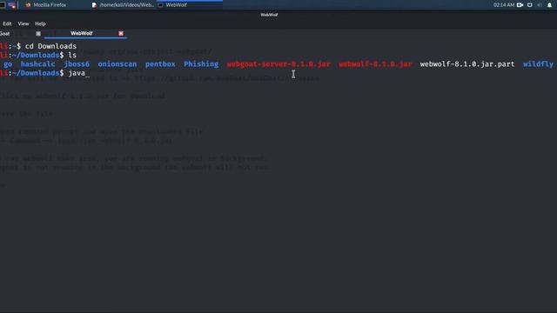Open the display/network tray icon
The height and width of the screenshot is (313, 557).
pyautogui.click(x=530, y=5)
